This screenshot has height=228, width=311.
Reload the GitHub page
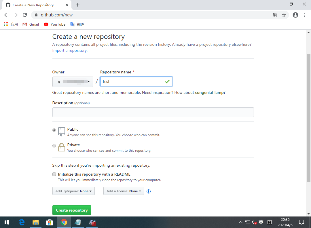coord(24,15)
